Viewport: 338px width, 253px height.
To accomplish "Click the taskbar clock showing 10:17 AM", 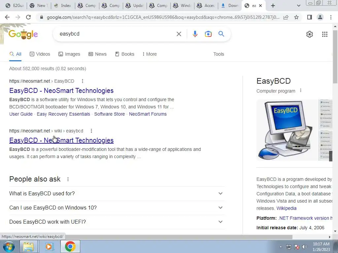I will click(x=321, y=247).
